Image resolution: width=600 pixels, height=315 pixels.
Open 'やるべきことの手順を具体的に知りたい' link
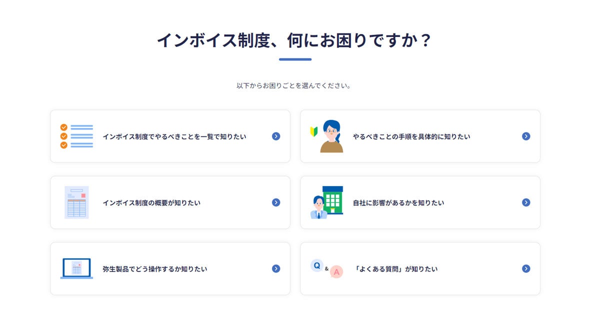(411, 136)
